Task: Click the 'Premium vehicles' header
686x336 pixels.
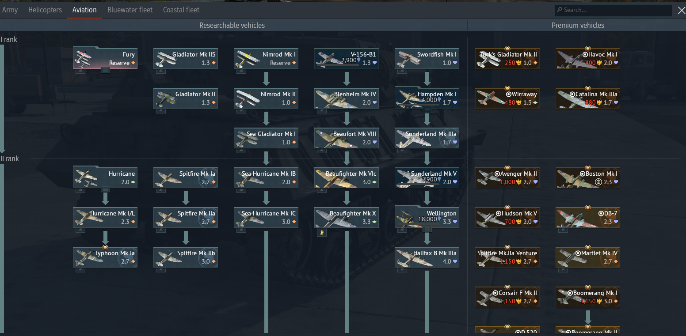Action: (x=578, y=25)
